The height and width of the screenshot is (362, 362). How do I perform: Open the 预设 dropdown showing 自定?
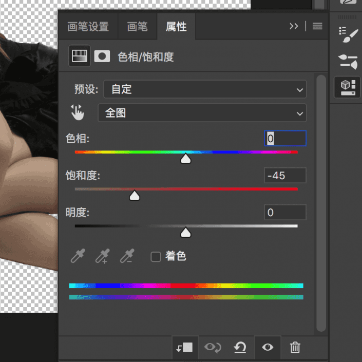[x=205, y=89]
